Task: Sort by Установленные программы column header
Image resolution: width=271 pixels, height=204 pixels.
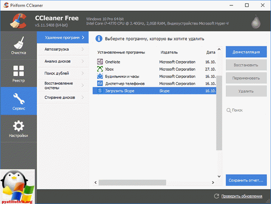Action: tap(121, 52)
